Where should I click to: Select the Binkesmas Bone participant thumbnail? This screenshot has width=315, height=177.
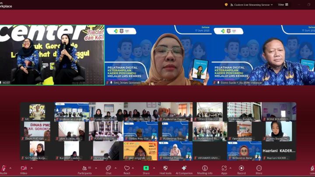pos(244,150)
